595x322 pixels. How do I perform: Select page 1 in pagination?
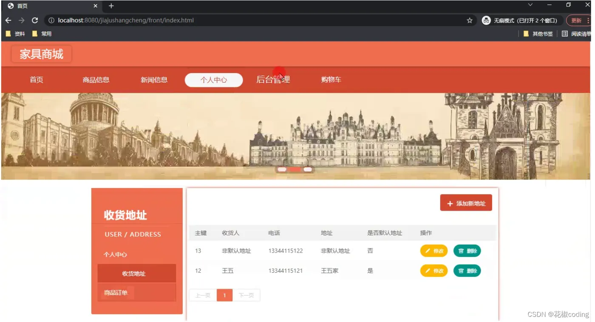[224, 295]
